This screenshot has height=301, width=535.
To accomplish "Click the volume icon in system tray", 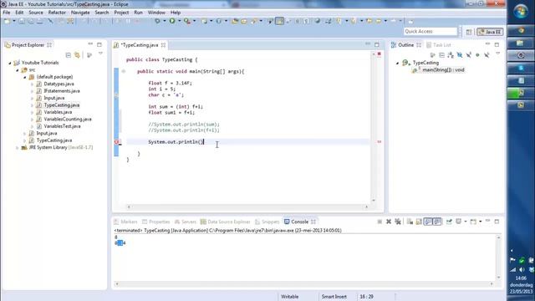I will click(x=522, y=270).
